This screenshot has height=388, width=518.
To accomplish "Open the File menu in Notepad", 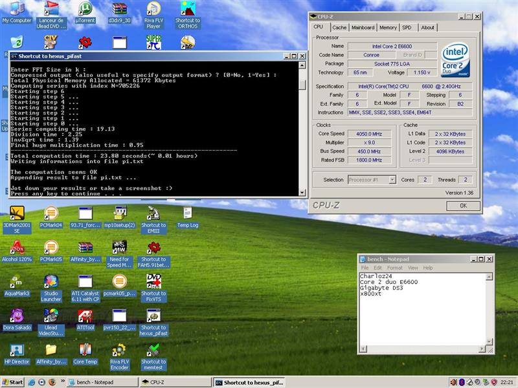I will pos(365,268).
